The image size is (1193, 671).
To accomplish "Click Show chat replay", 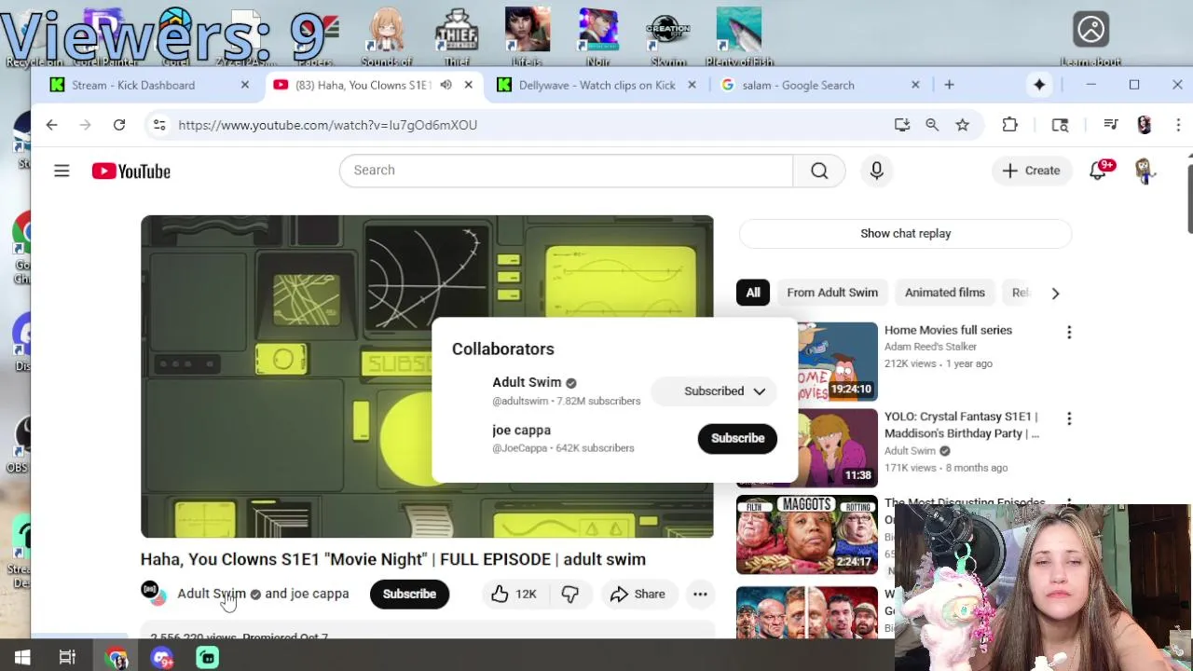I will 905,234.
